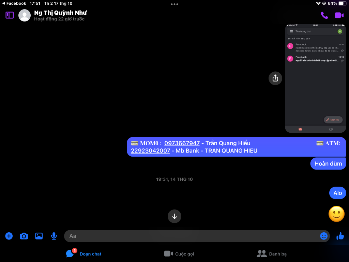Open the Gmail inbox screenshot thumbnail

point(315,78)
